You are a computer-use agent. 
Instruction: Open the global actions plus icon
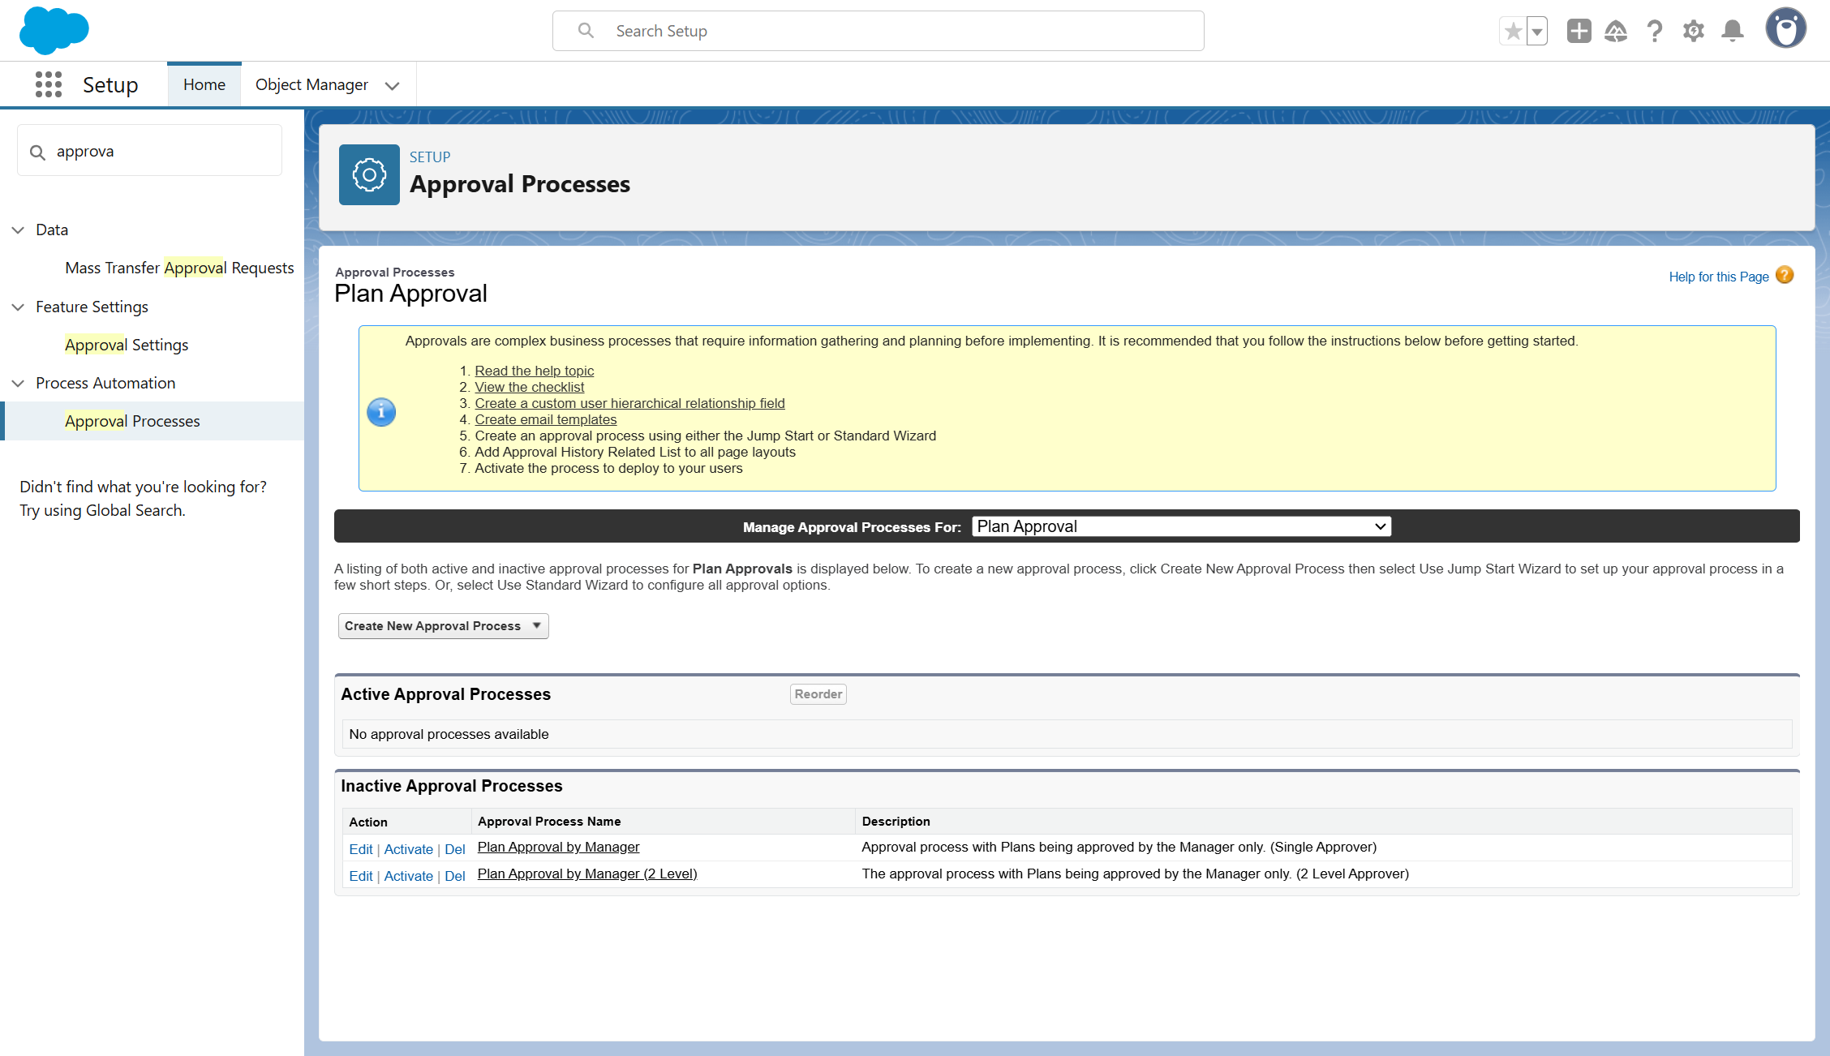tap(1579, 31)
